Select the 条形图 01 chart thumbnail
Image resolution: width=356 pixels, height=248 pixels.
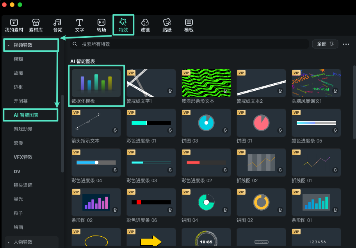316,202
